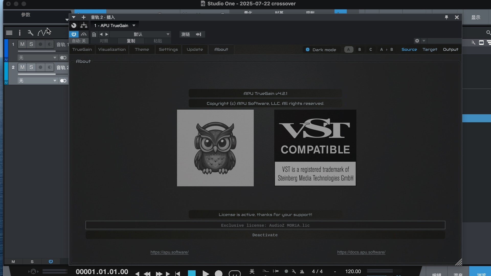Open dropdown arrow beside gear icon
The width and height of the screenshot is (491, 276).
click(424, 41)
